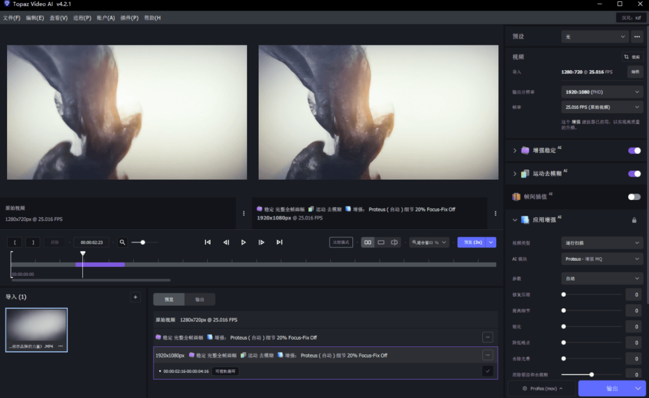Open the 文件(F) menu
Screen dimensions: 649x398
(x=11, y=18)
